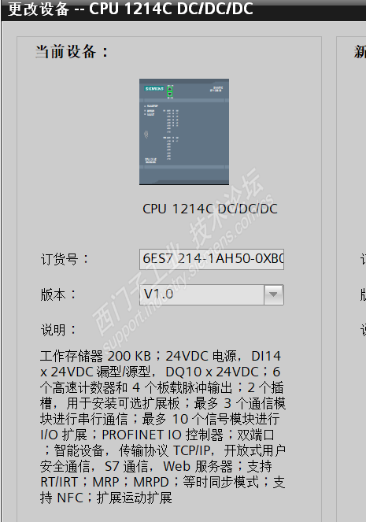Open the 版本 V1.0 dropdown arrow
The height and width of the screenshot is (522, 366).
(273, 294)
